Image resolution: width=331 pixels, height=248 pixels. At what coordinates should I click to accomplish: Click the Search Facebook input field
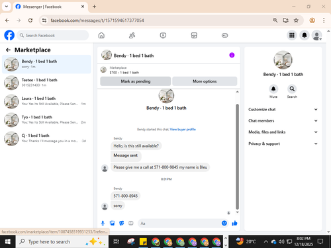pos(53,35)
